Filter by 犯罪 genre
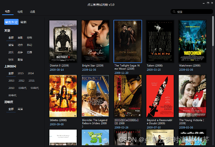Viewport: 215px width, 147px height. pos(29,52)
